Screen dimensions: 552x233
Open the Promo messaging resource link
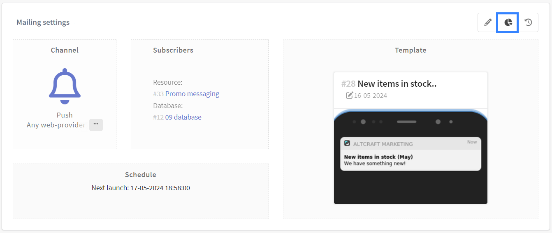tap(192, 94)
